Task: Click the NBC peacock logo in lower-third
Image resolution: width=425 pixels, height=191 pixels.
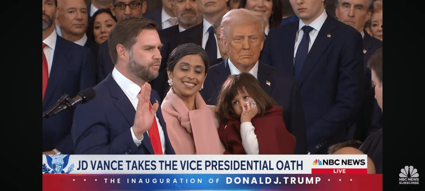Action: [317, 162]
